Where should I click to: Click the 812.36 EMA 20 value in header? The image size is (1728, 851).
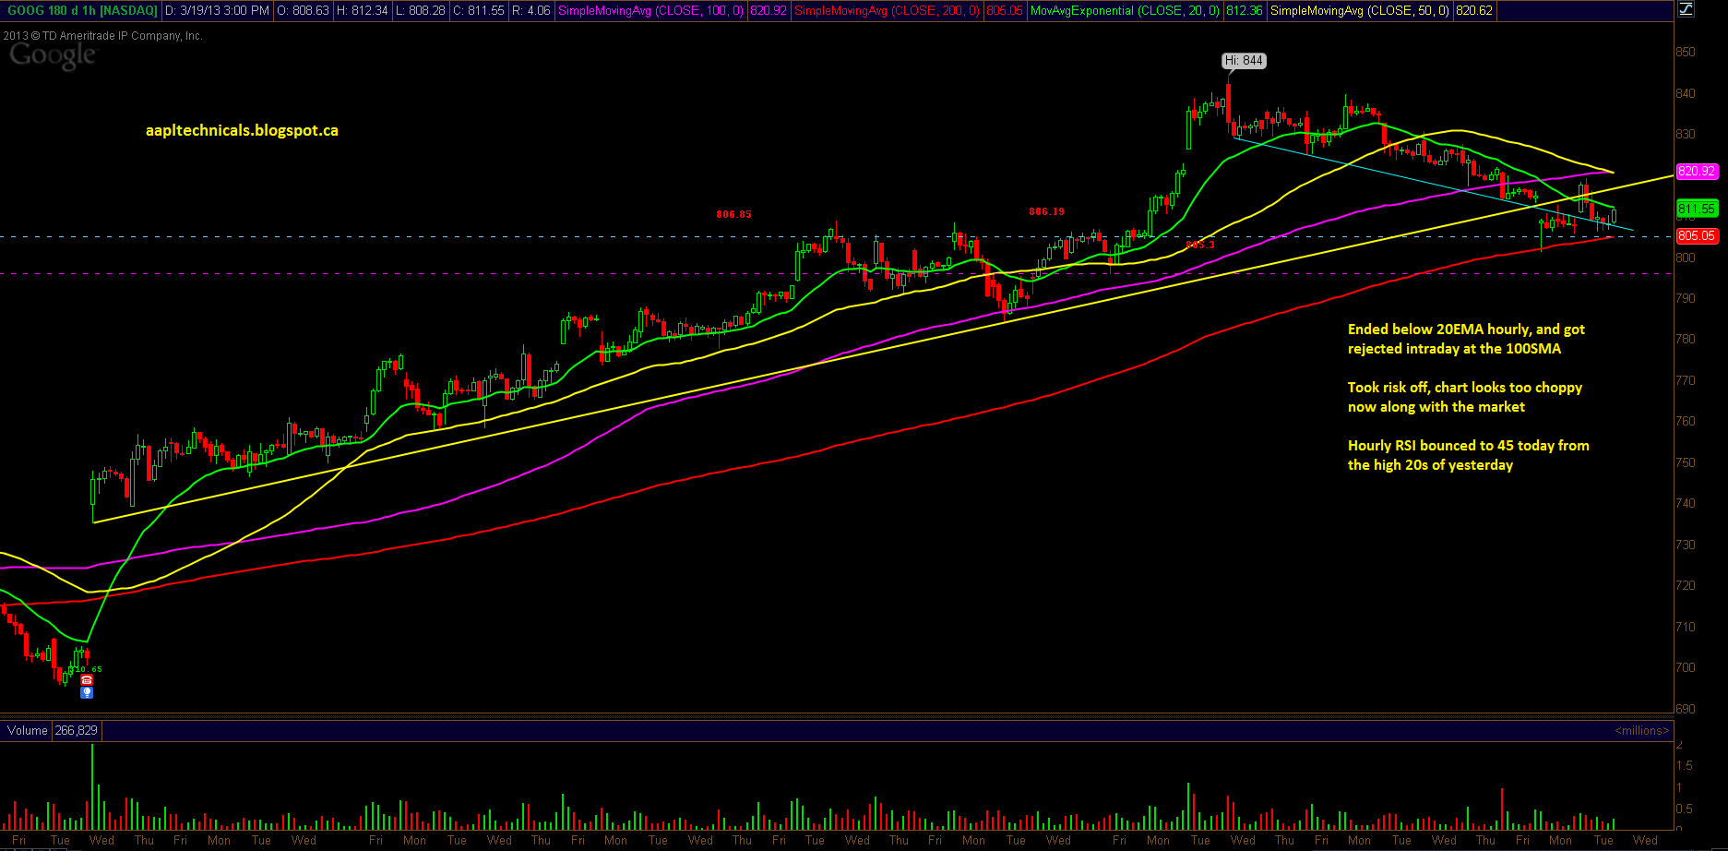coord(1245,11)
